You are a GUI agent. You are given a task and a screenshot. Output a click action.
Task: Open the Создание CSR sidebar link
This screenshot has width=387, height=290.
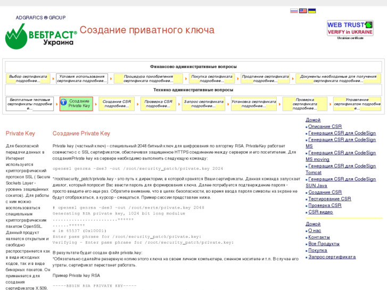(x=325, y=192)
